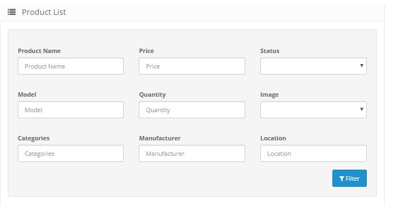Click the Product List heading text
Viewport: 394px width, 210px height.
(44, 12)
